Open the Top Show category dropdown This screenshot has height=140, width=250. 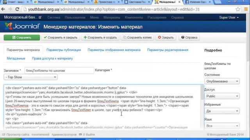click(30, 77)
